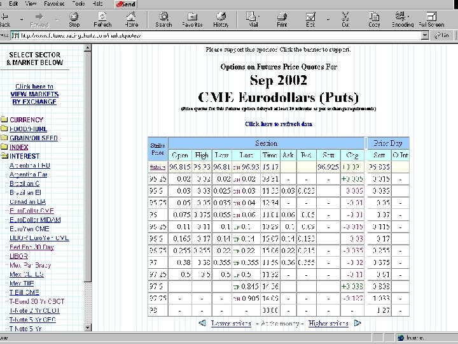Click the Back toolbar button
The image size is (458, 344).
(x=5, y=20)
